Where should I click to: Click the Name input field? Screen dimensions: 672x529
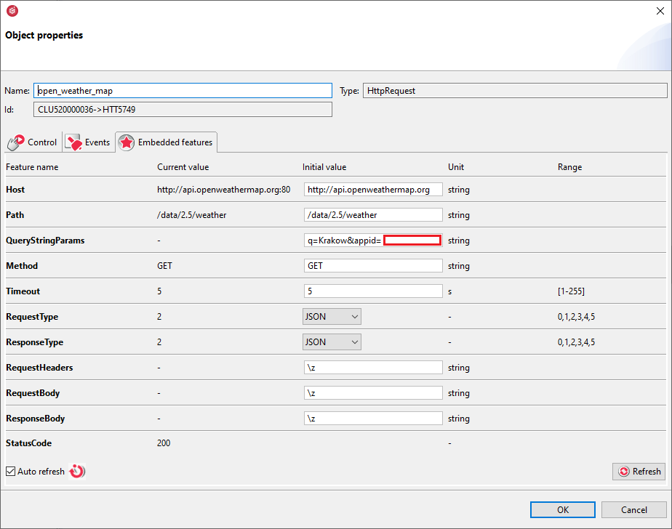183,91
